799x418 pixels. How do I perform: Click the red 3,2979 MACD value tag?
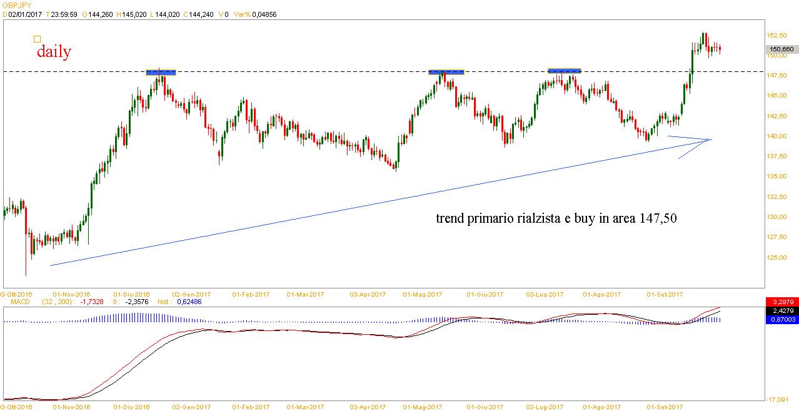pyautogui.click(x=781, y=302)
